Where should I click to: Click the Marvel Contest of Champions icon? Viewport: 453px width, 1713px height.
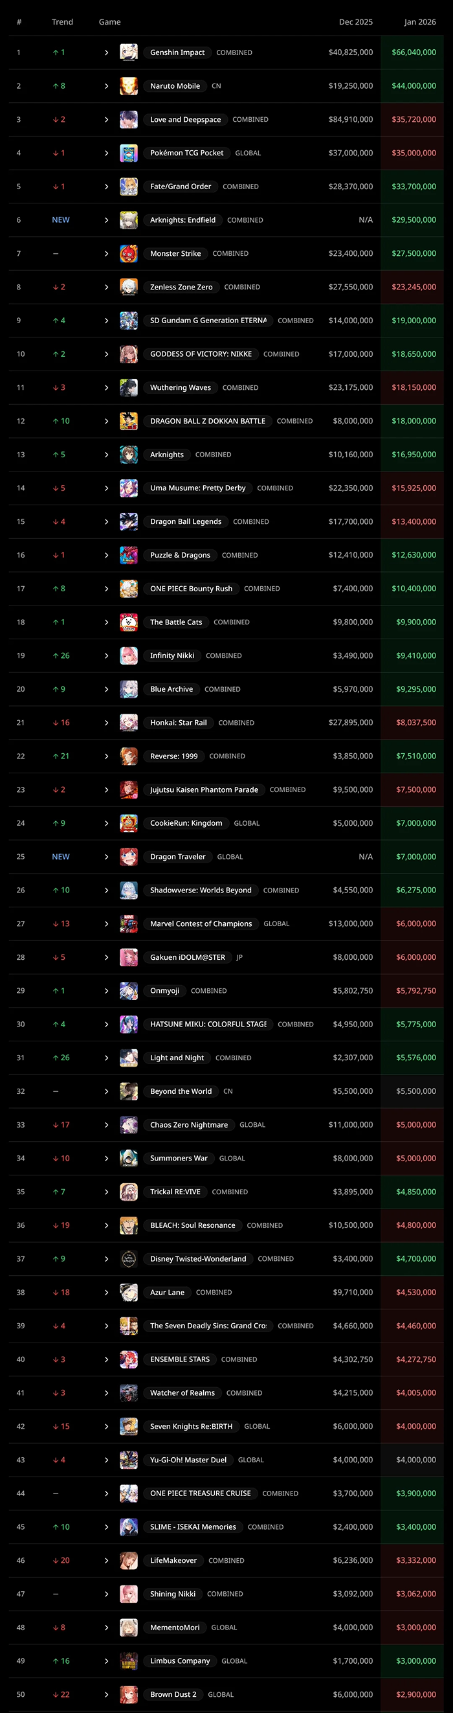point(129,924)
